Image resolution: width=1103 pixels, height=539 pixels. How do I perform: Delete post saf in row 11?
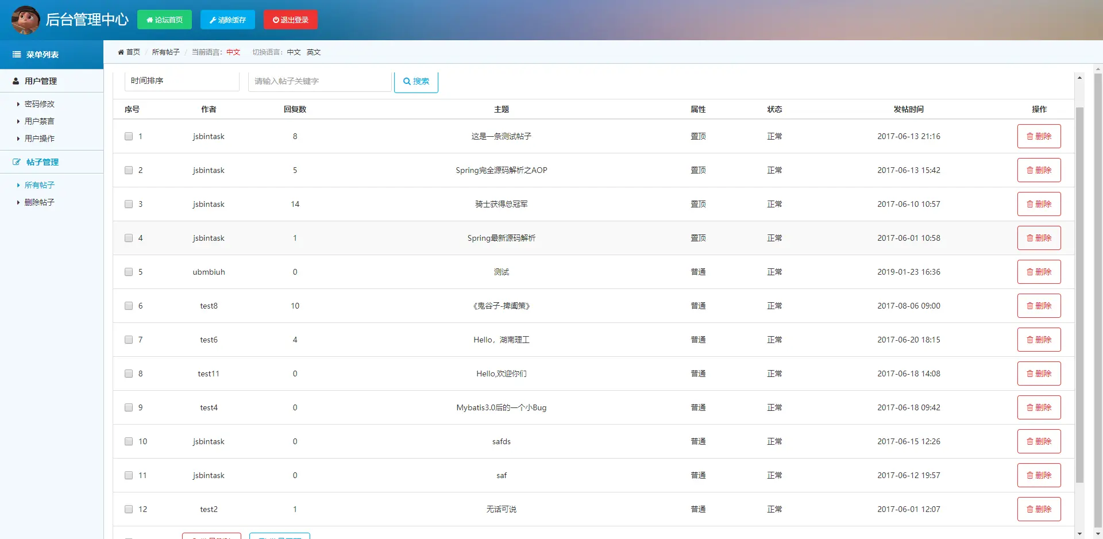click(1039, 475)
